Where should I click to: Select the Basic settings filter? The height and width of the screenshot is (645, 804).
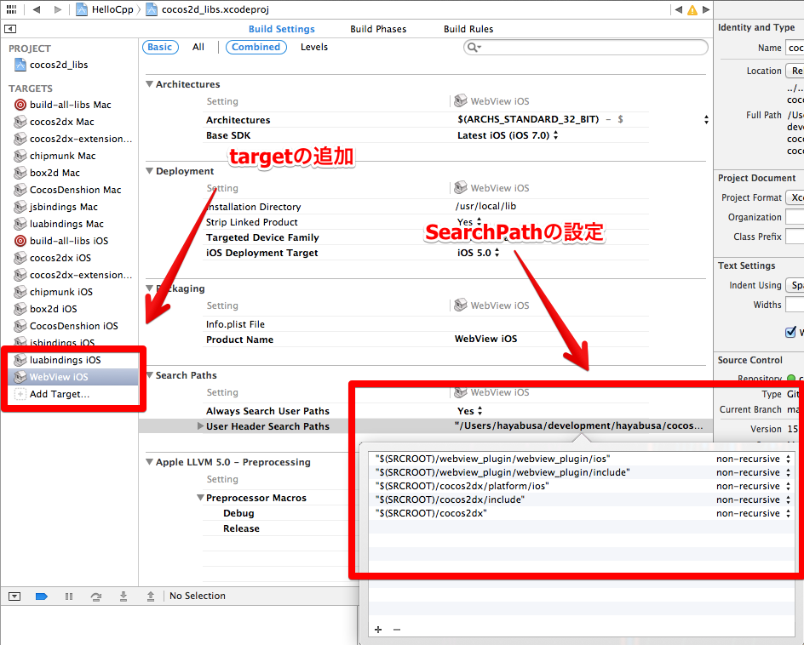[160, 47]
